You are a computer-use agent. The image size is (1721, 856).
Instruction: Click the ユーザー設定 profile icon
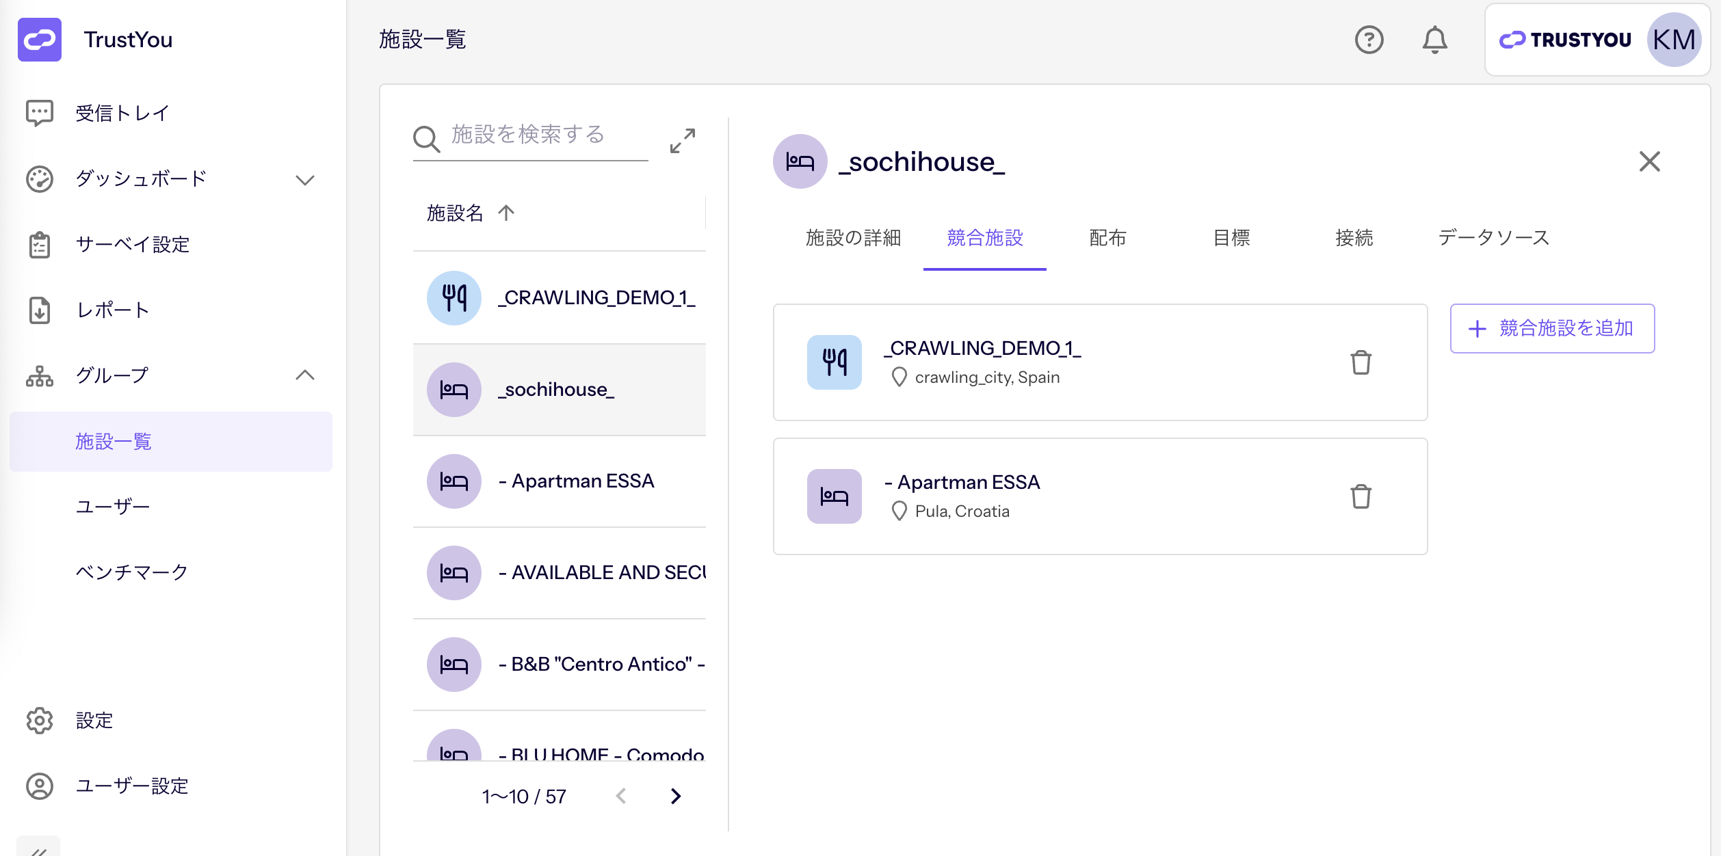40,786
